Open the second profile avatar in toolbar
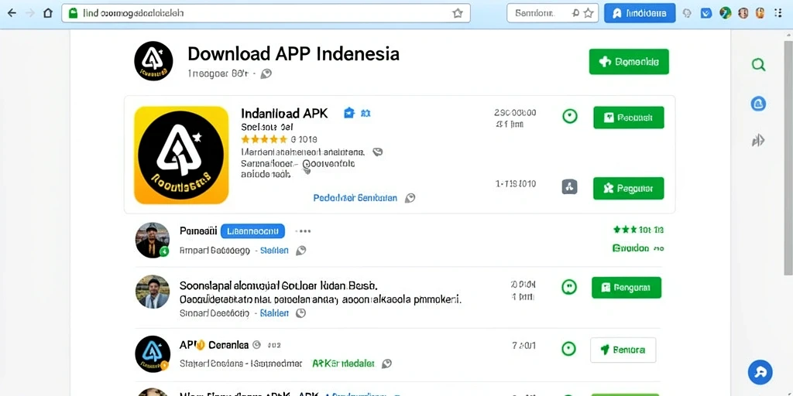 tap(760, 14)
